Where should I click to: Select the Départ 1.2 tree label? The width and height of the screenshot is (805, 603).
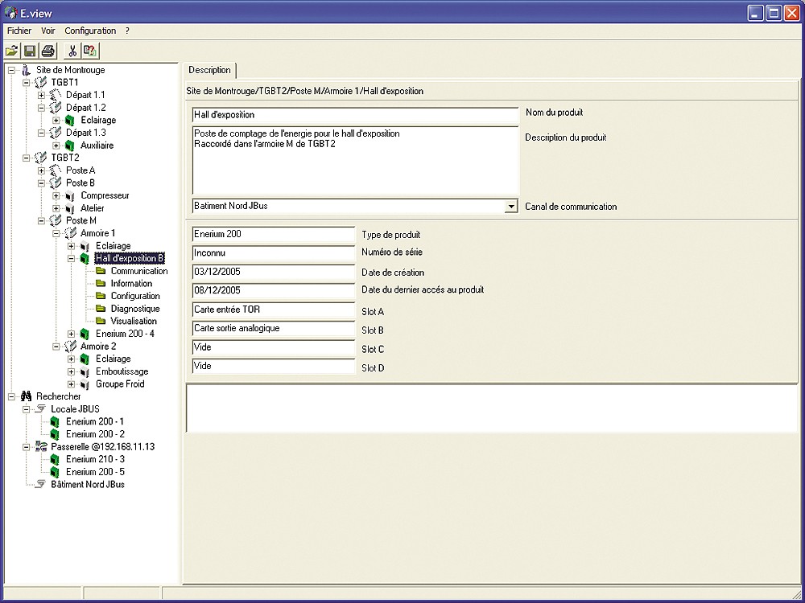[86, 108]
